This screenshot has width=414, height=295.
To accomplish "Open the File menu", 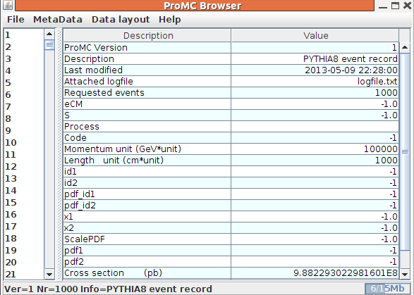I will (x=16, y=20).
